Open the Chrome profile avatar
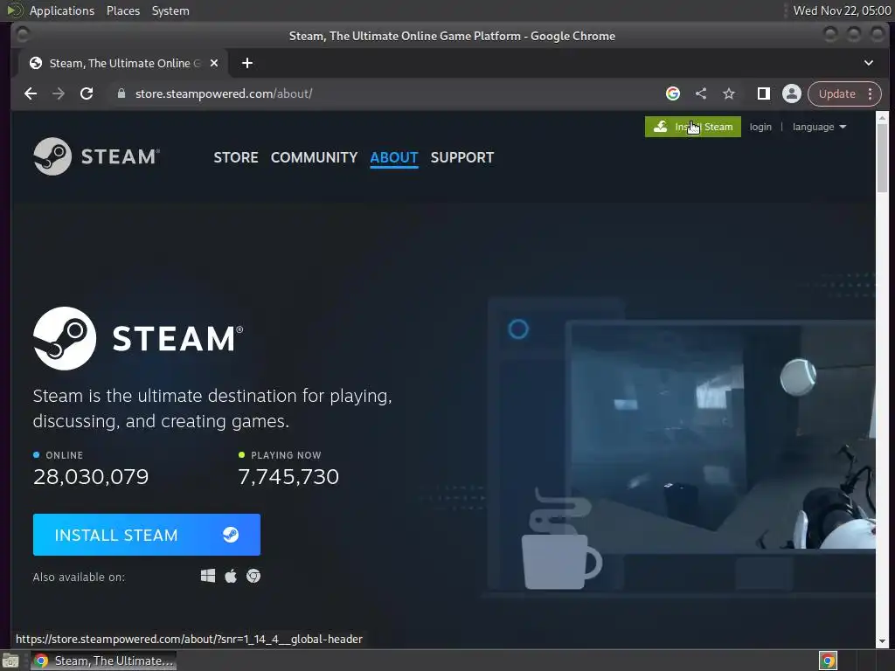This screenshot has height=671, width=895. pyautogui.click(x=792, y=93)
